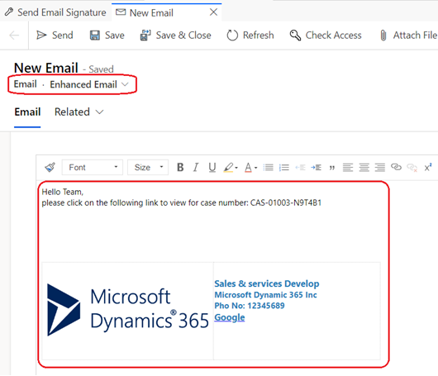Center align the text

pyautogui.click(x=364, y=167)
